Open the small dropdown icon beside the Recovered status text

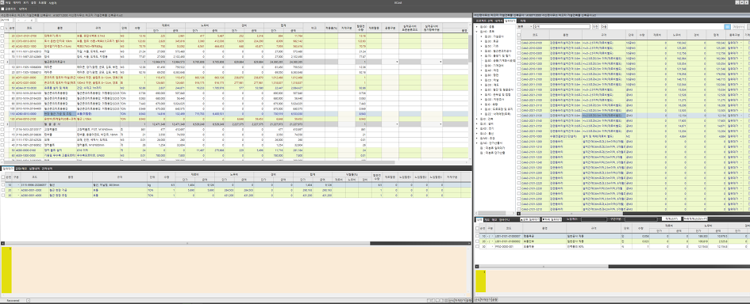tap(29, 300)
